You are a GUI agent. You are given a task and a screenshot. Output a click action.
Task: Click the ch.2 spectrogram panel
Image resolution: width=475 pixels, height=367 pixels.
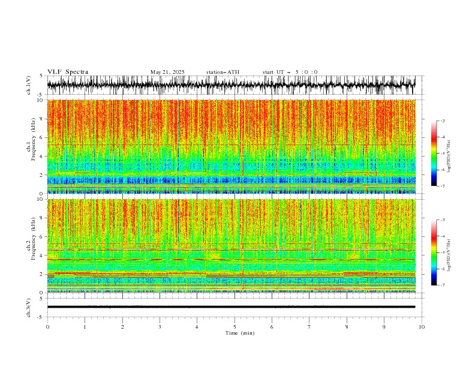coord(231,246)
